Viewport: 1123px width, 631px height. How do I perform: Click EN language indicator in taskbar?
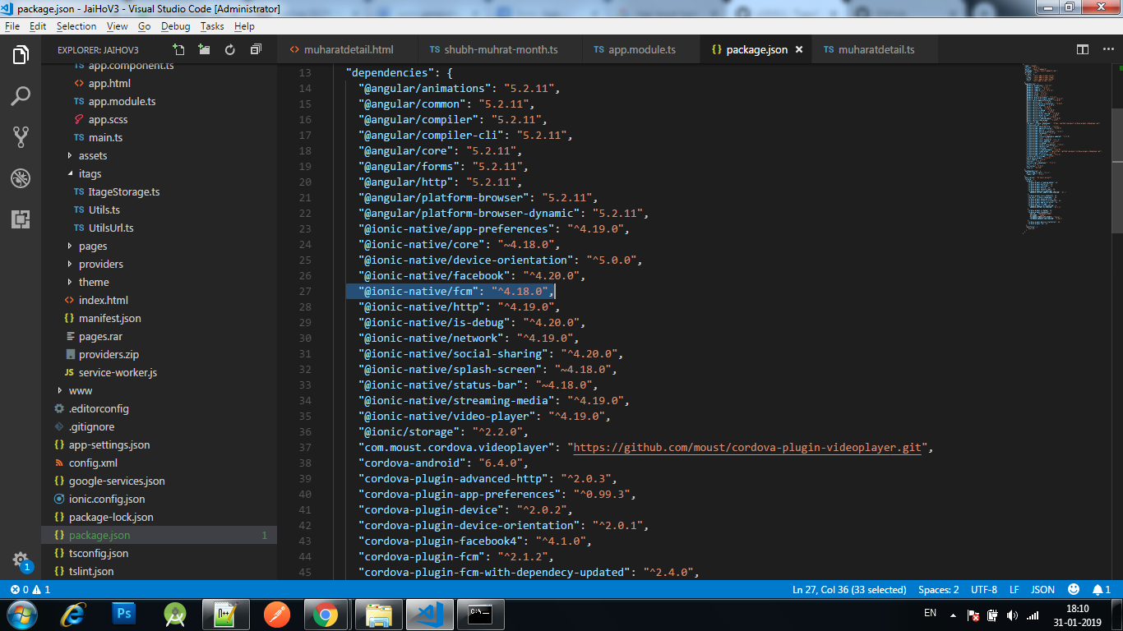click(930, 613)
